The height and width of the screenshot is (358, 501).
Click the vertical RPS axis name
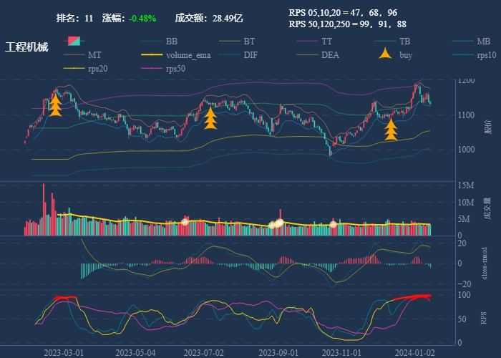click(x=484, y=319)
